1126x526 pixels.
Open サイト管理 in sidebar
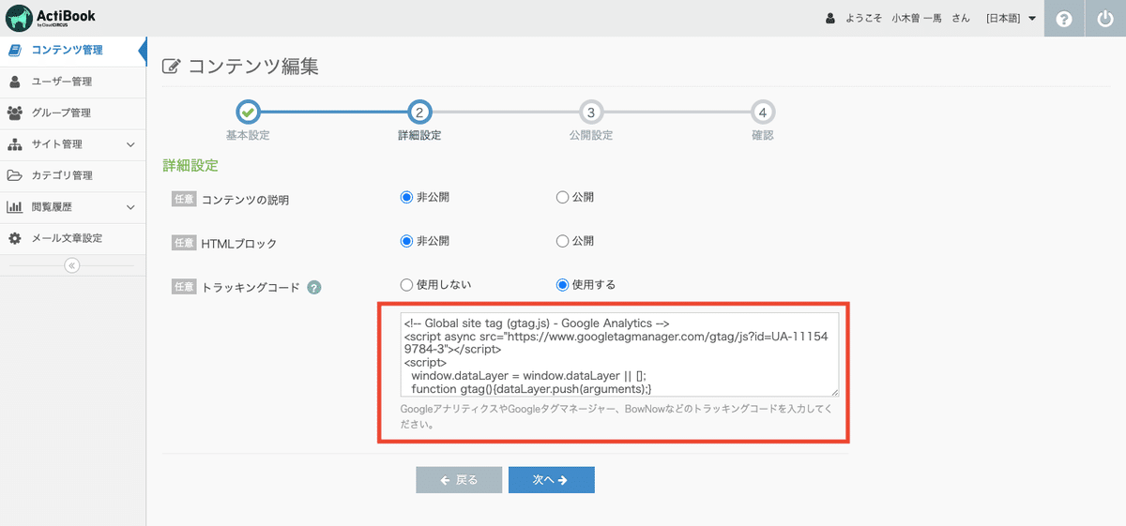click(73, 144)
